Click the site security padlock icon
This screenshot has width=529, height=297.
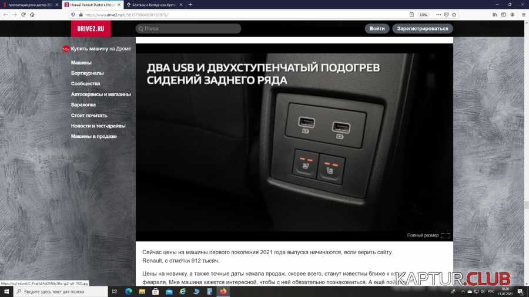point(81,15)
